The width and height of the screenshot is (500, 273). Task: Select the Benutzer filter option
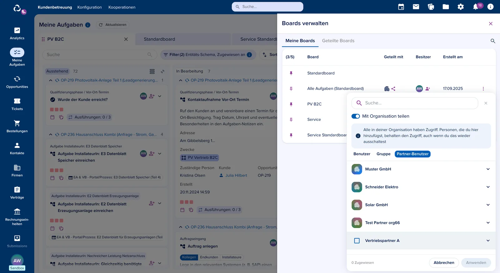click(x=362, y=154)
